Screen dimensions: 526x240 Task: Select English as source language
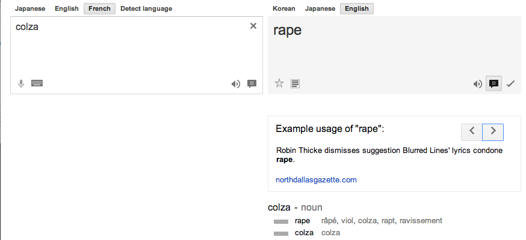click(66, 9)
